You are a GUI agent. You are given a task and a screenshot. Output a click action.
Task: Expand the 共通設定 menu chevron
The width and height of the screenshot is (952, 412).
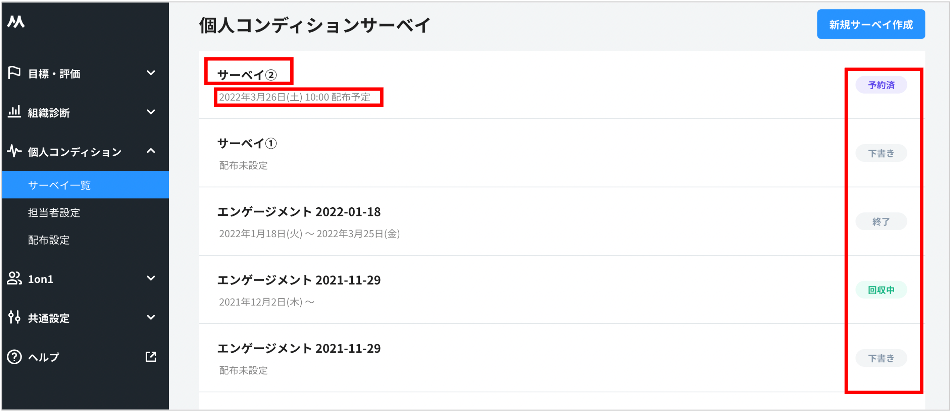(x=151, y=317)
